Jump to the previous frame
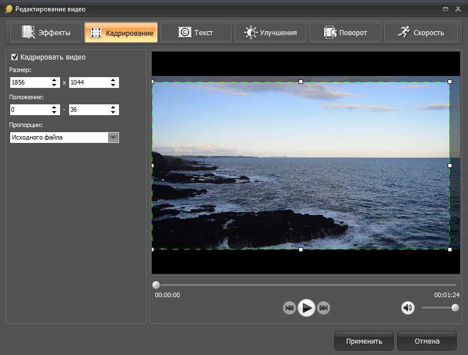This screenshot has width=468, height=355. coord(290,308)
